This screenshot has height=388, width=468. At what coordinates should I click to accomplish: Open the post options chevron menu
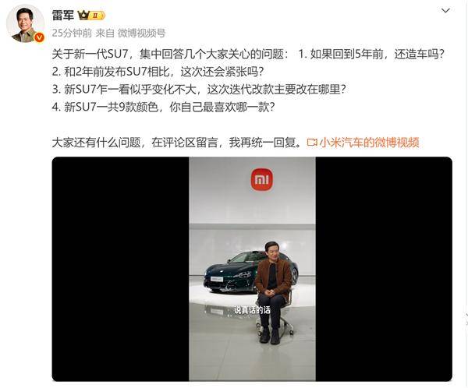pos(445,11)
